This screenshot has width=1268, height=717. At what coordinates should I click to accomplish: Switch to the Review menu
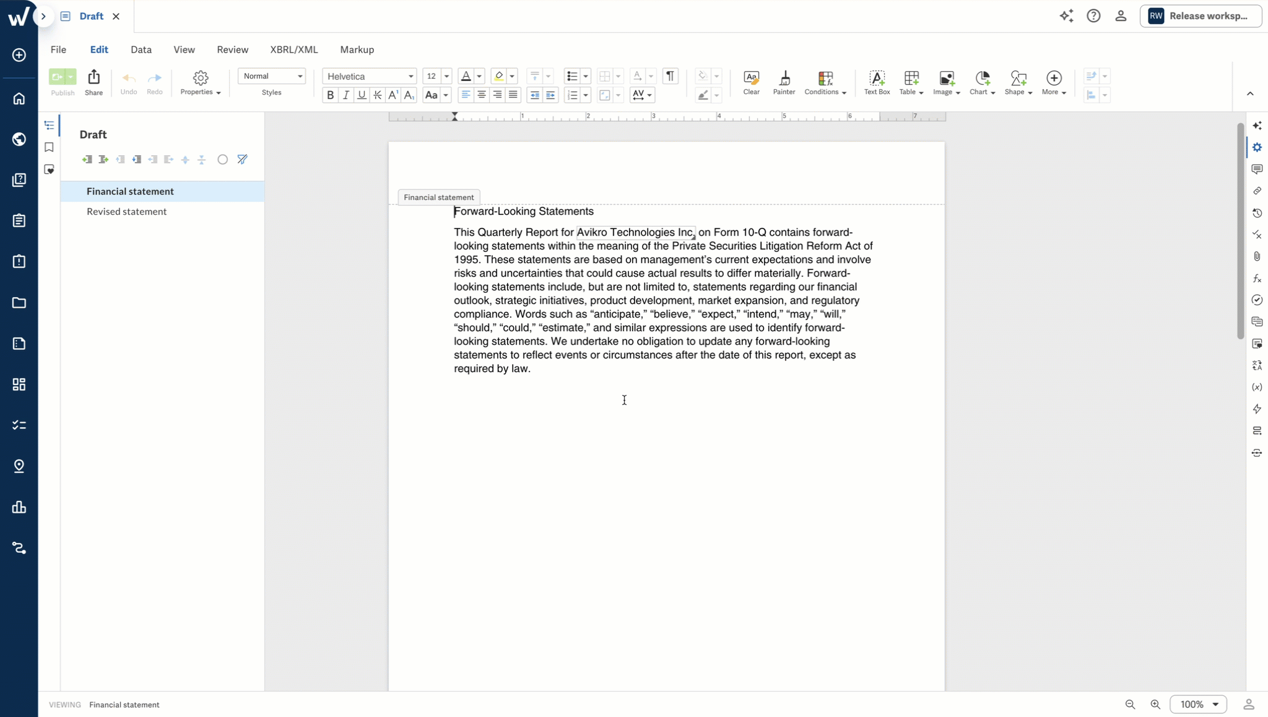[232, 49]
